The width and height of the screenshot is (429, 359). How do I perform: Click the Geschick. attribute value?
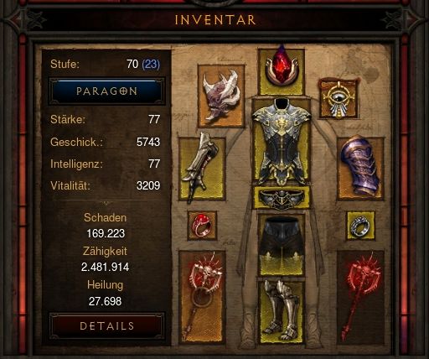(x=148, y=142)
